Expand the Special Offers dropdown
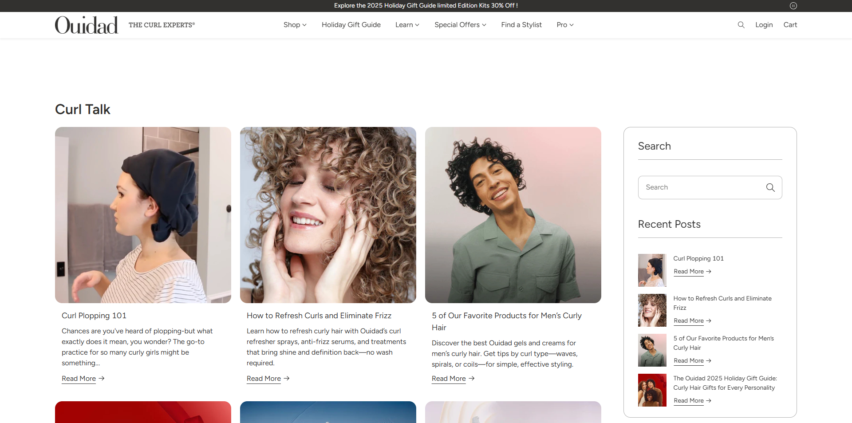This screenshot has width=852, height=423. coord(460,25)
